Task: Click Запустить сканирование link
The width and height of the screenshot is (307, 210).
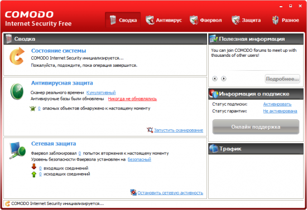Action: (179, 130)
